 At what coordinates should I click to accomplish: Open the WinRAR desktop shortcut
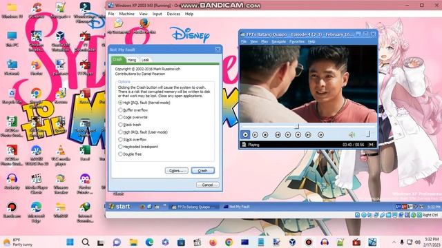61,210
